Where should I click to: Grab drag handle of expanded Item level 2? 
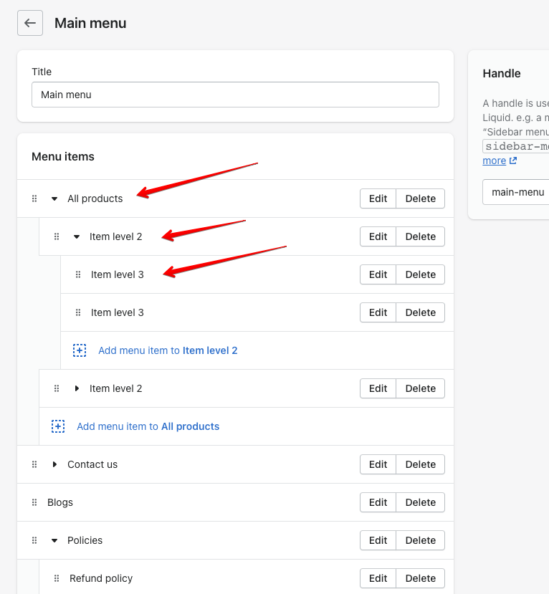(x=57, y=236)
